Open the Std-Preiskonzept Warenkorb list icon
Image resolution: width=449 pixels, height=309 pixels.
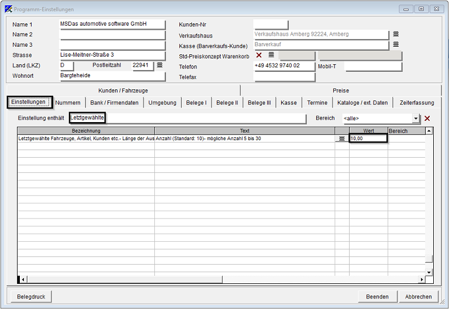tap(271, 55)
